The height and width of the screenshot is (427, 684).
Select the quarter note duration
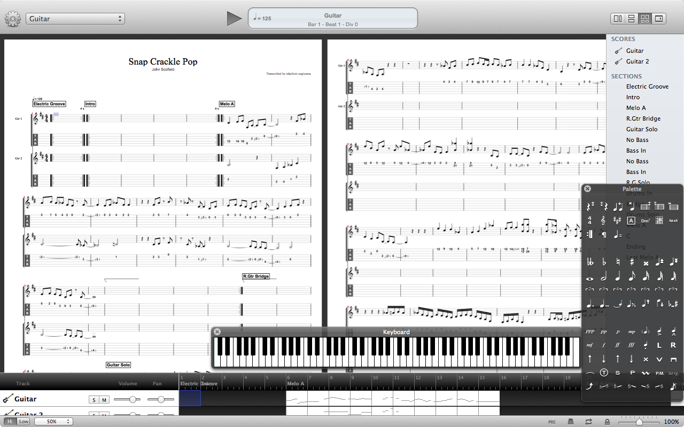click(x=618, y=276)
